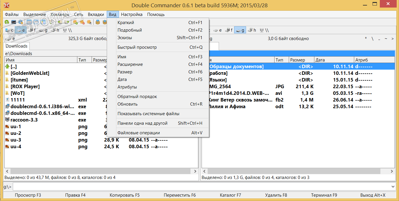Viewport: 399px width, 201px height.
Task: Open options via the gears toolbar icon
Action: point(21,22)
